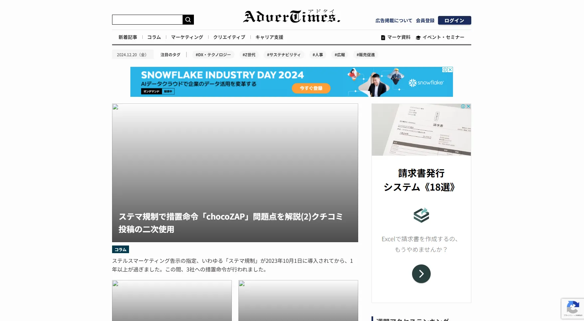Open キャリア支援 menu item
The height and width of the screenshot is (321, 584).
coord(269,37)
